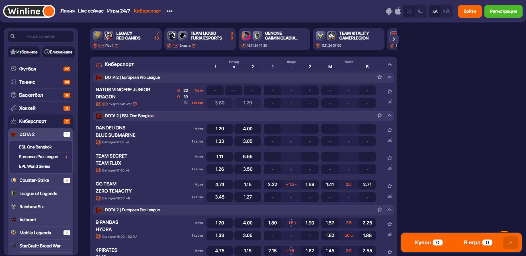Screen dimensions: 526x256
Task: Click the Winline logo
Action: 29,11
